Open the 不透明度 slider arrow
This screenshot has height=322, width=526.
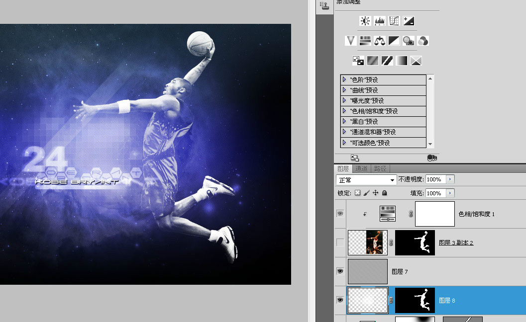[450, 179]
